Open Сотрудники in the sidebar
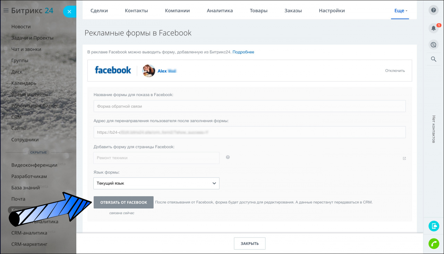 pyautogui.click(x=25, y=140)
